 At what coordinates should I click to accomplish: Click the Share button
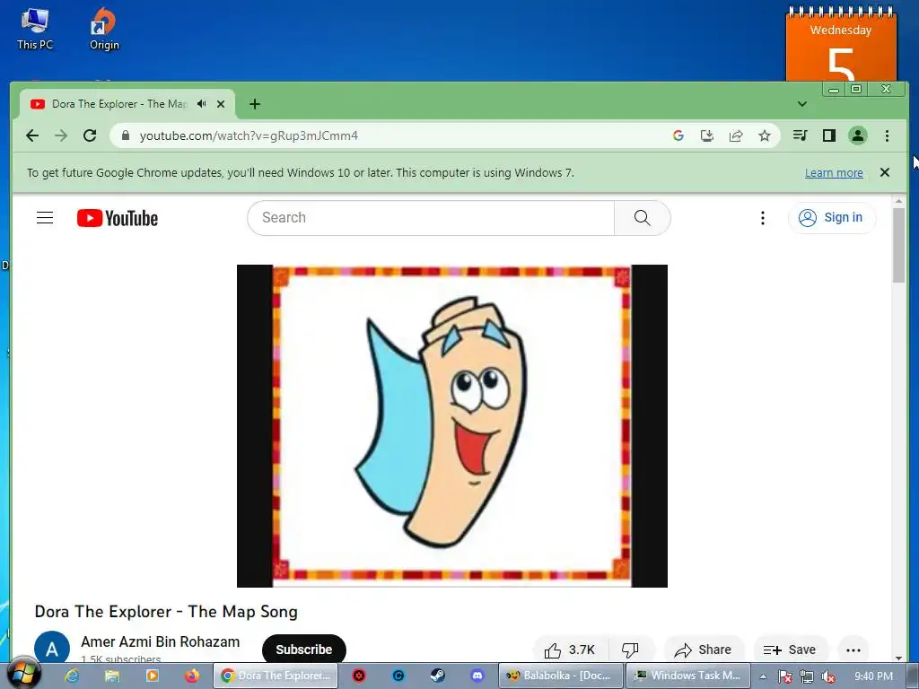[703, 650]
